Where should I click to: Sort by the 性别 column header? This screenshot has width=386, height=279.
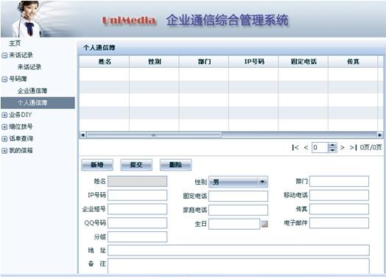click(154, 62)
